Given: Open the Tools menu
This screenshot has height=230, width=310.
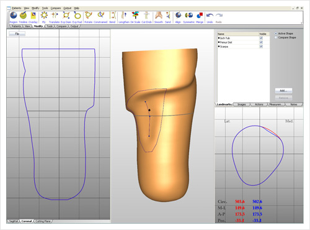Looking at the screenshot, I should click(45, 8).
